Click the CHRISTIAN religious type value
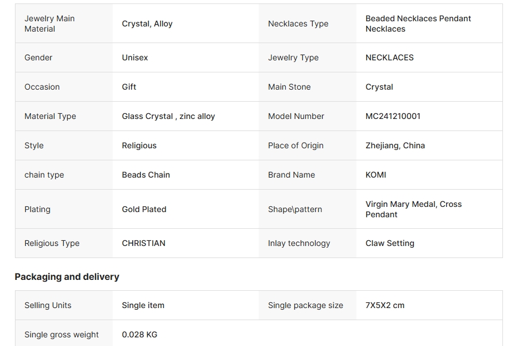This screenshot has height=346, width=507. click(x=144, y=244)
